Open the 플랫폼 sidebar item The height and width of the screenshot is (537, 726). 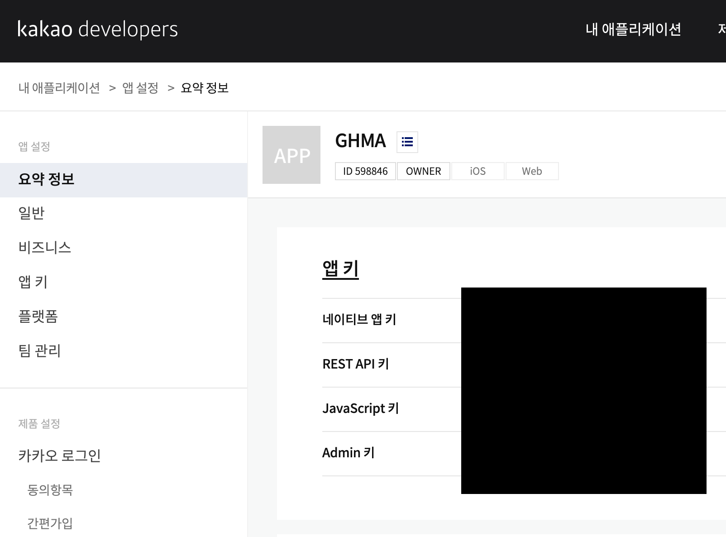point(124,316)
